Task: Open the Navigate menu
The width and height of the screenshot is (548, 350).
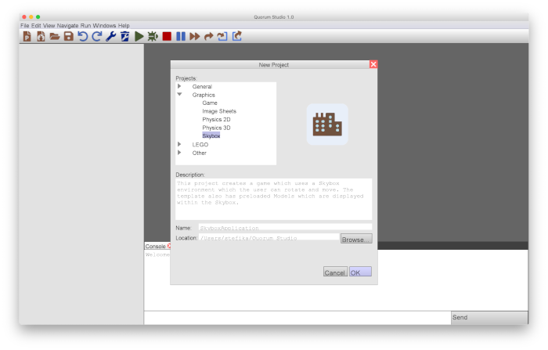Action: pyautogui.click(x=67, y=26)
